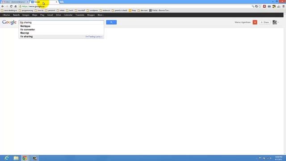The width and height of the screenshot is (286, 161).
Task: Open the first bookmarks folder on the bar
Action: (x=9, y=10)
